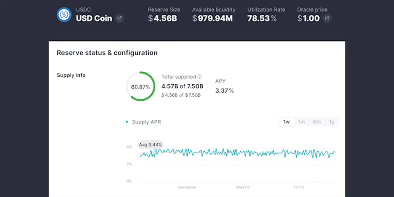Click the Supply APR chart line
394x197 pixels.
pyautogui.click(x=236, y=154)
